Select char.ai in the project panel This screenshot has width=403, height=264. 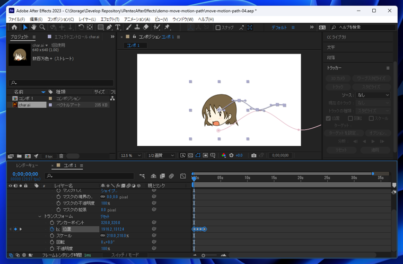coord(25,105)
